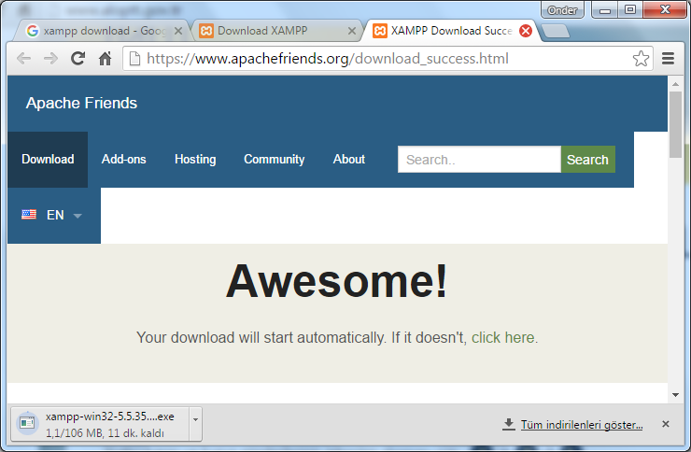This screenshot has height=452, width=691.
Task: Open the xampp-win32-5.5.35 download item
Action: click(101, 424)
